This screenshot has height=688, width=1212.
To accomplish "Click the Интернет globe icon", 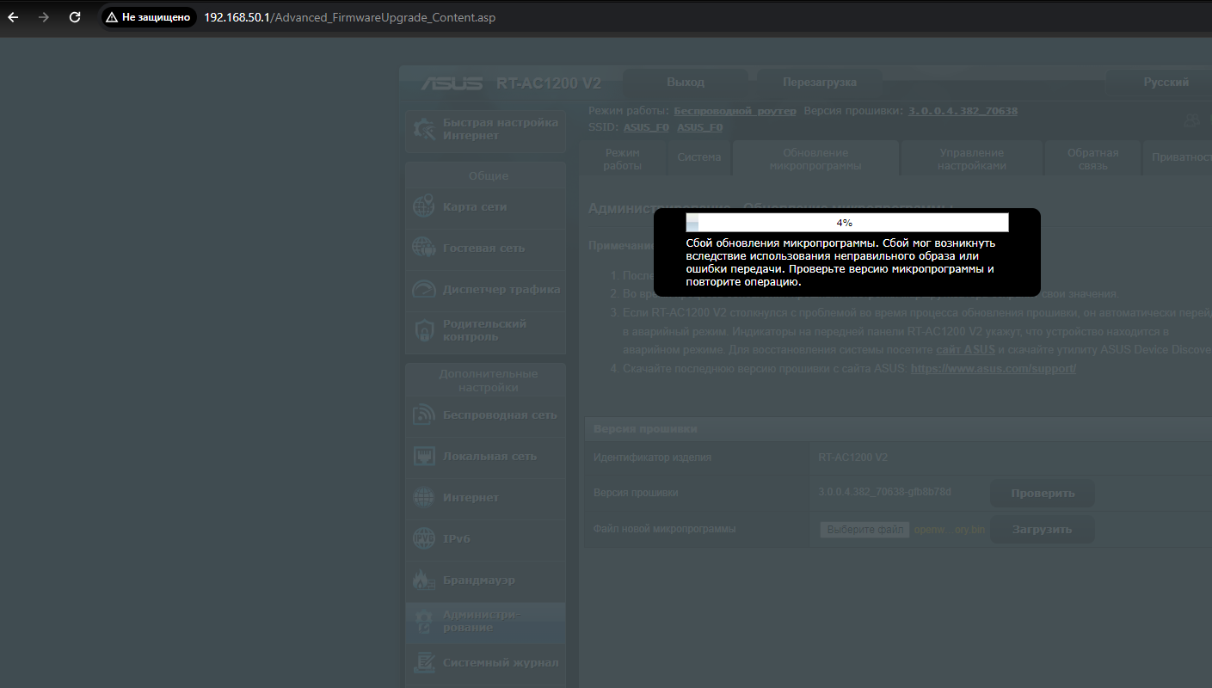I will [424, 497].
